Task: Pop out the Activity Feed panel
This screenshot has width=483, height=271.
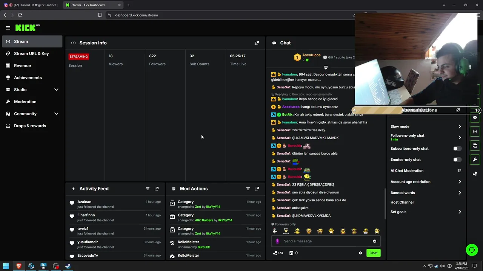Action: point(157,189)
